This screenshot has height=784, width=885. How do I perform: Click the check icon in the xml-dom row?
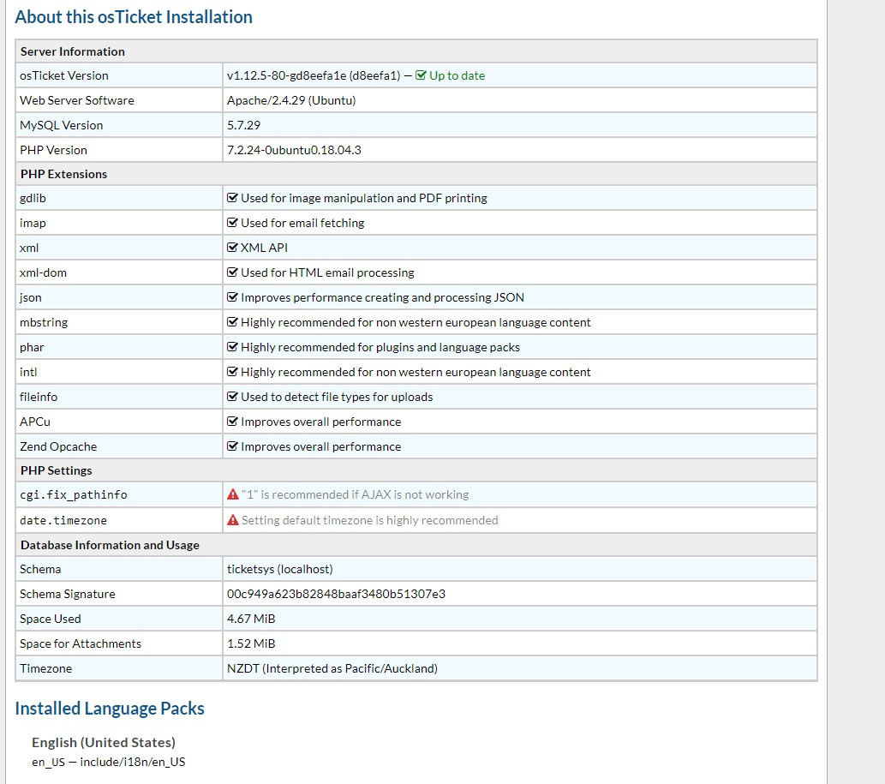click(x=232, y=272)
